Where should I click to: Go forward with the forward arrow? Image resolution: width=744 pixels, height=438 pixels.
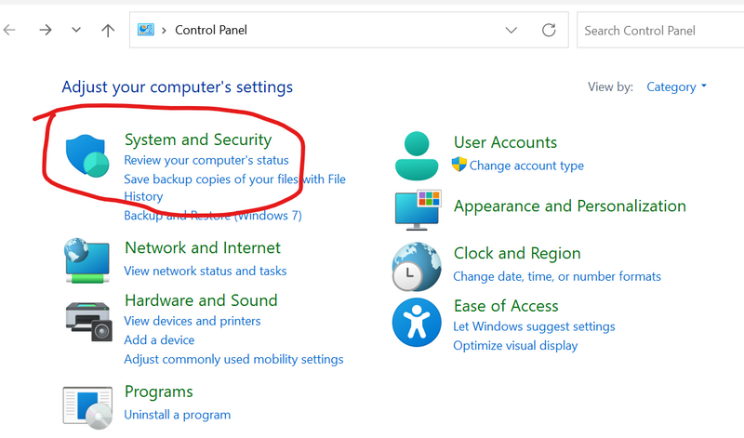[45, 31]
